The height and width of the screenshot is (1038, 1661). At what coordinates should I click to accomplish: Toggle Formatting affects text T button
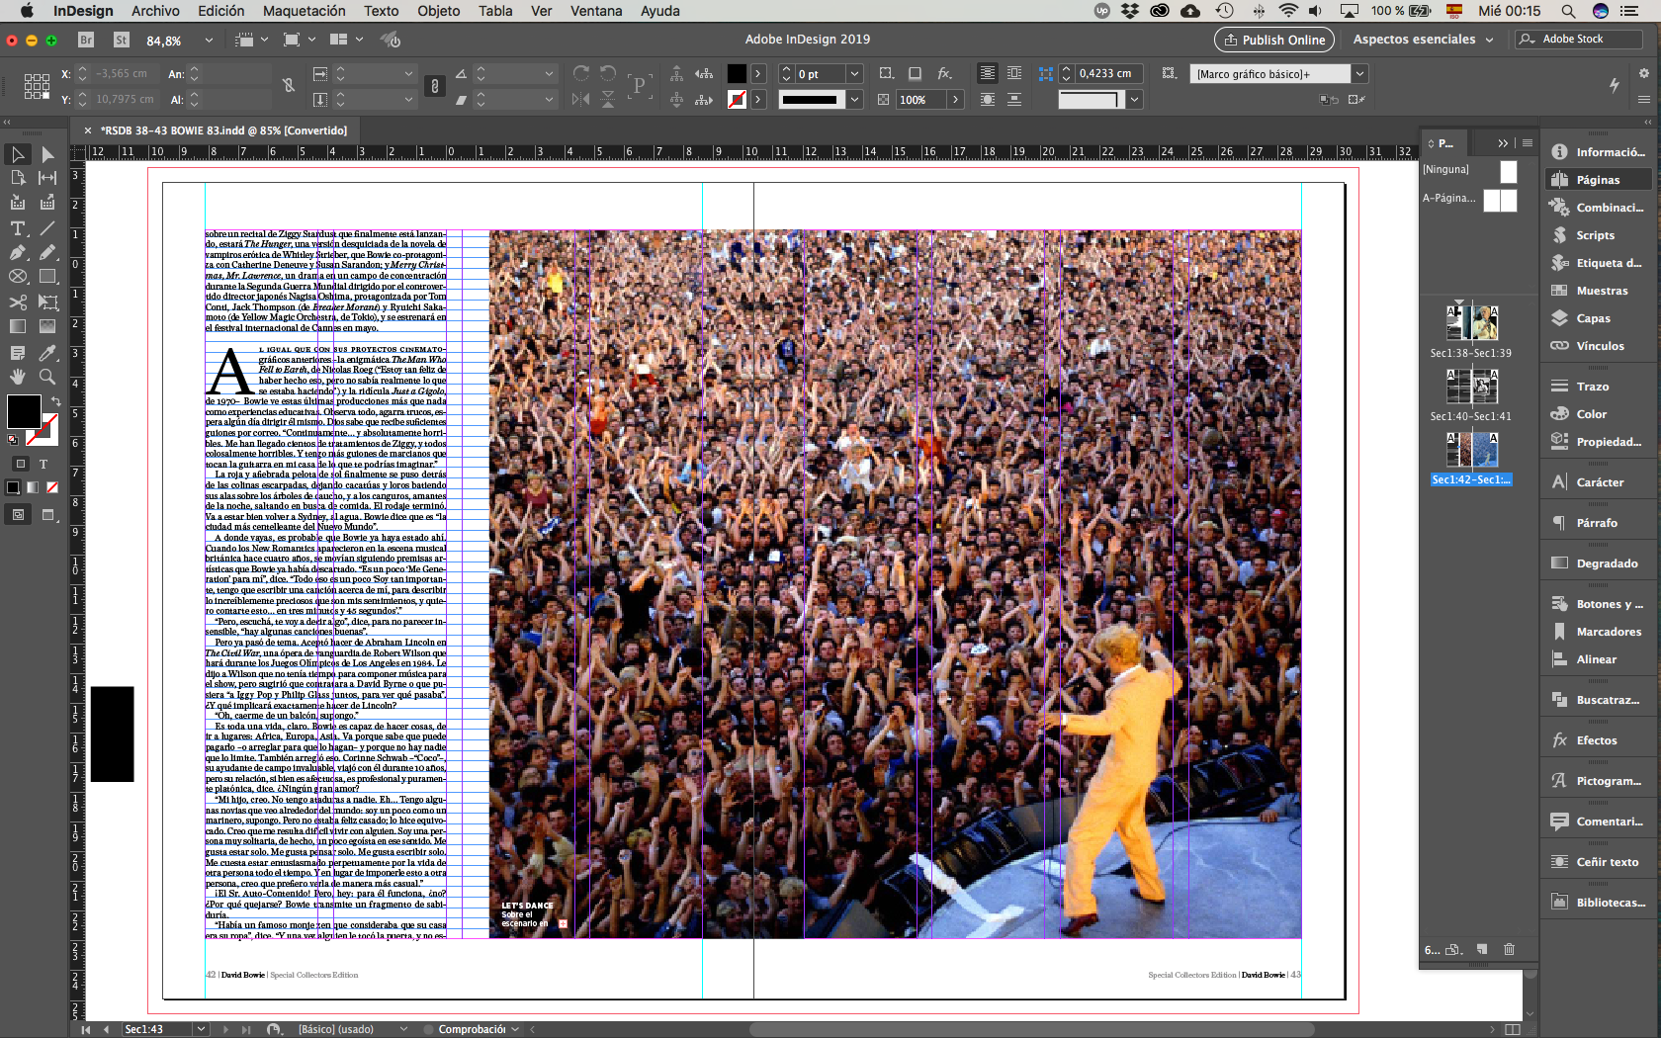point(44,463)
